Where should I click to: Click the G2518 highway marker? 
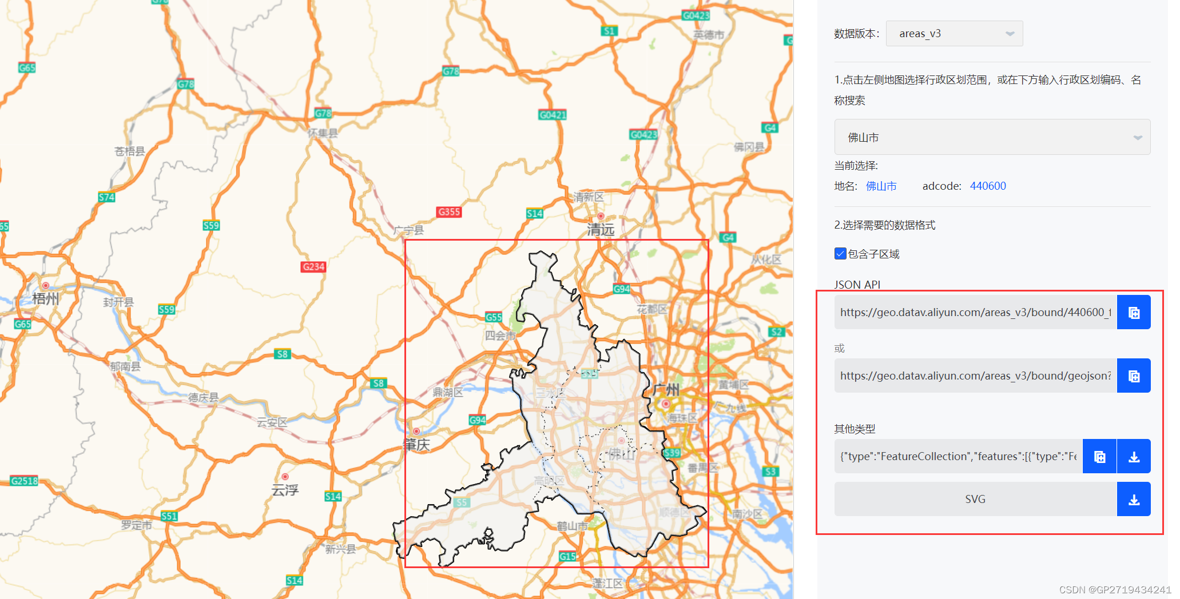tap(24, 481)
